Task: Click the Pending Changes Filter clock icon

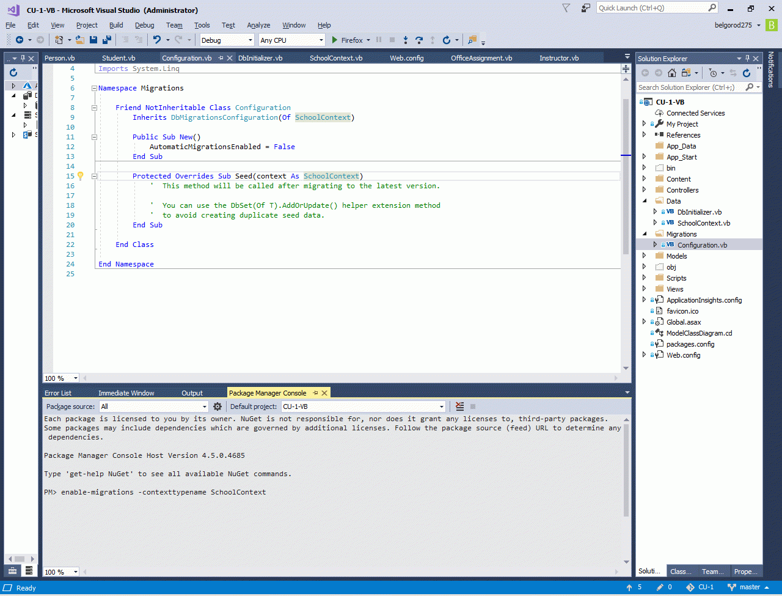Action: click(x=713, y=73)
